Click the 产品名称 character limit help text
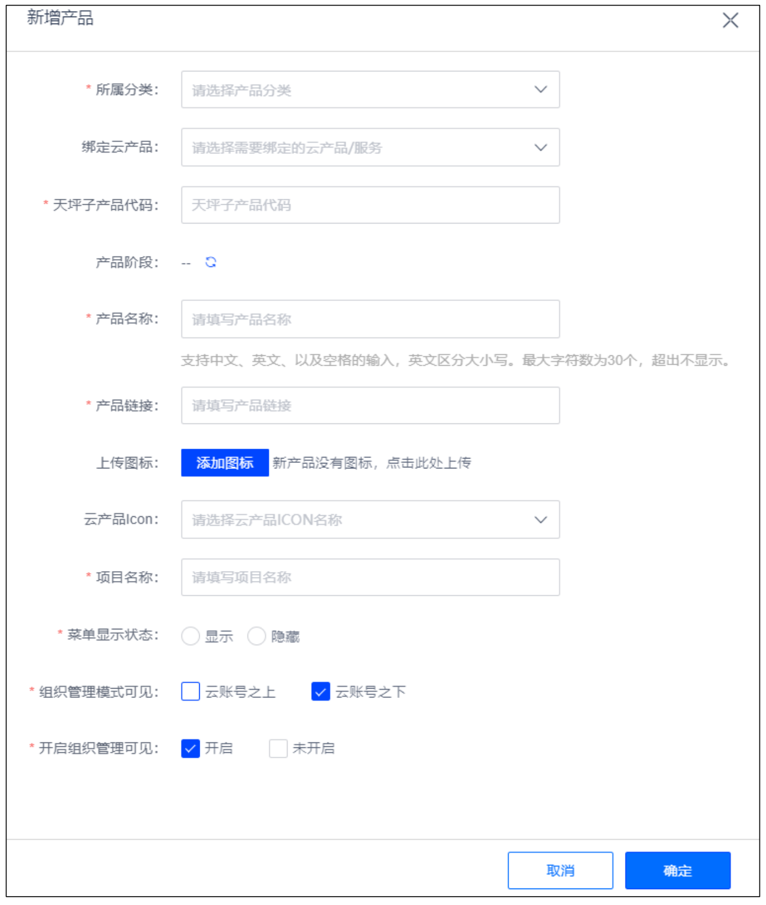The width and height of the screenshot is (766, 905). coord(455,361)
